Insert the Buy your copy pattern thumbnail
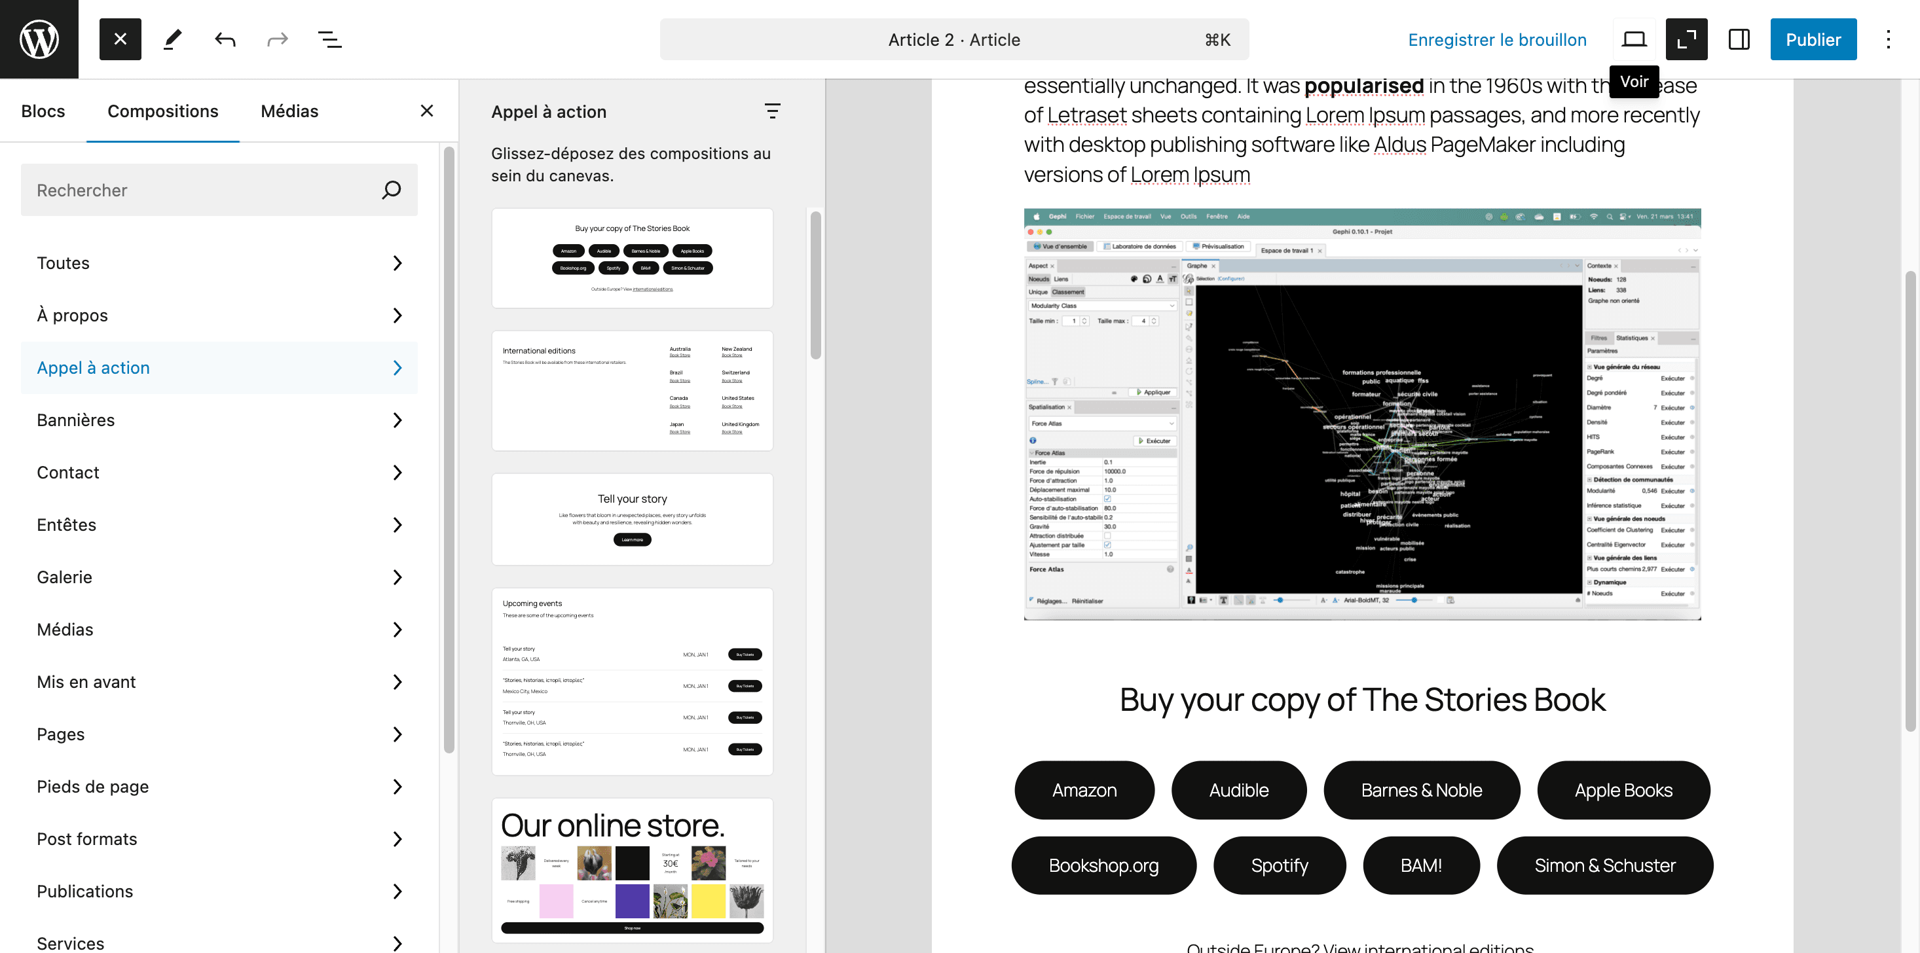1920x953 pixels. [x=632, y=258]
